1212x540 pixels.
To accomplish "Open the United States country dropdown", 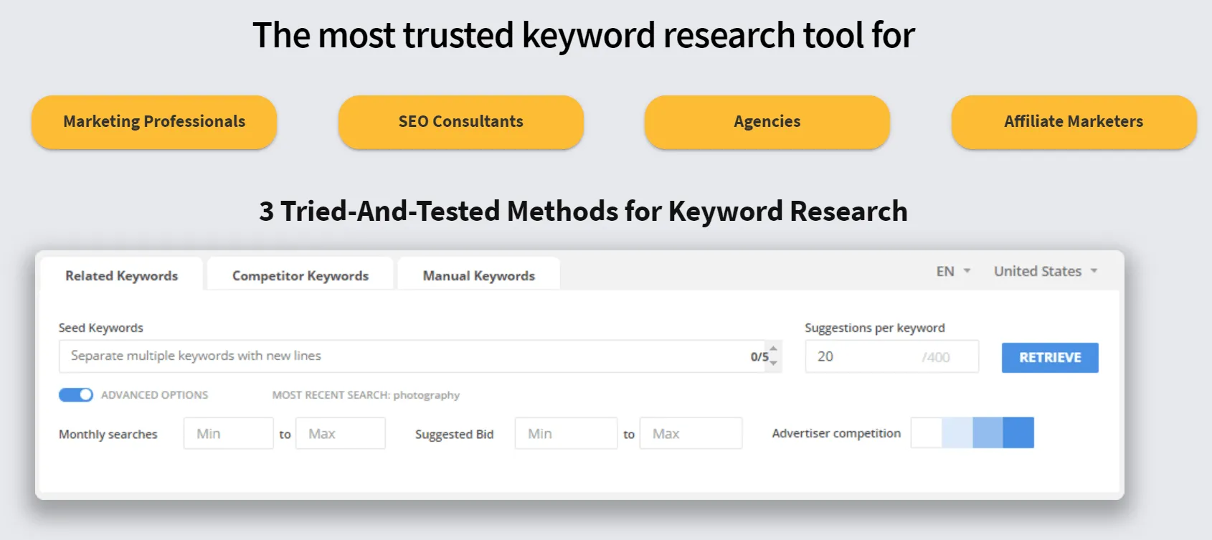I will (x=1045, y=271).
